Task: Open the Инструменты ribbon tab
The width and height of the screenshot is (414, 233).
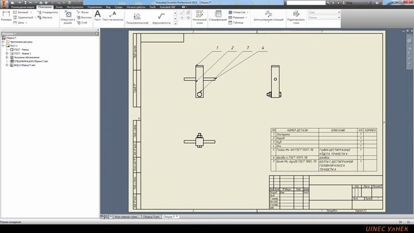Action: pos(75,7)
